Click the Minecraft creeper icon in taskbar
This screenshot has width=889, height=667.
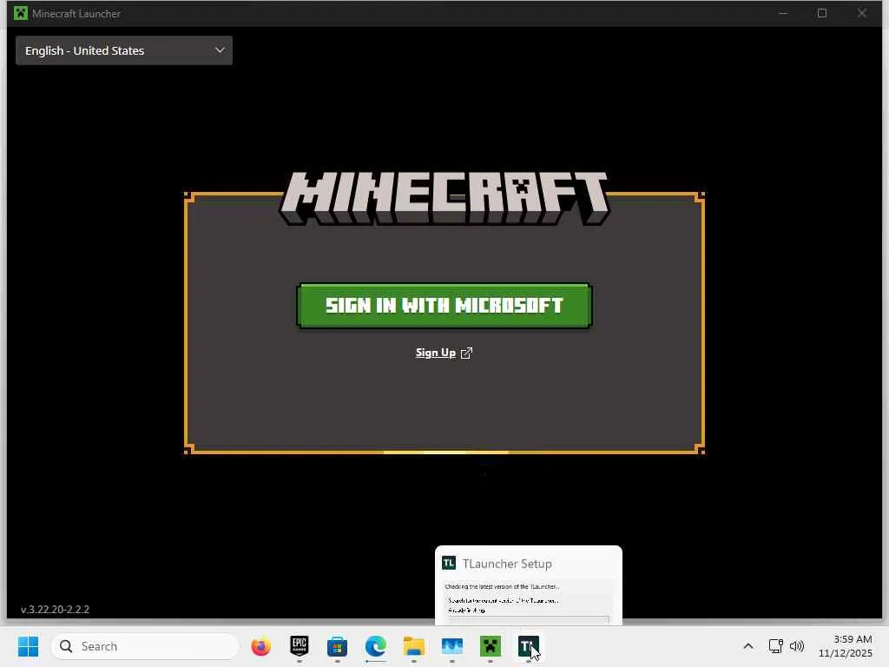point(491,646)
